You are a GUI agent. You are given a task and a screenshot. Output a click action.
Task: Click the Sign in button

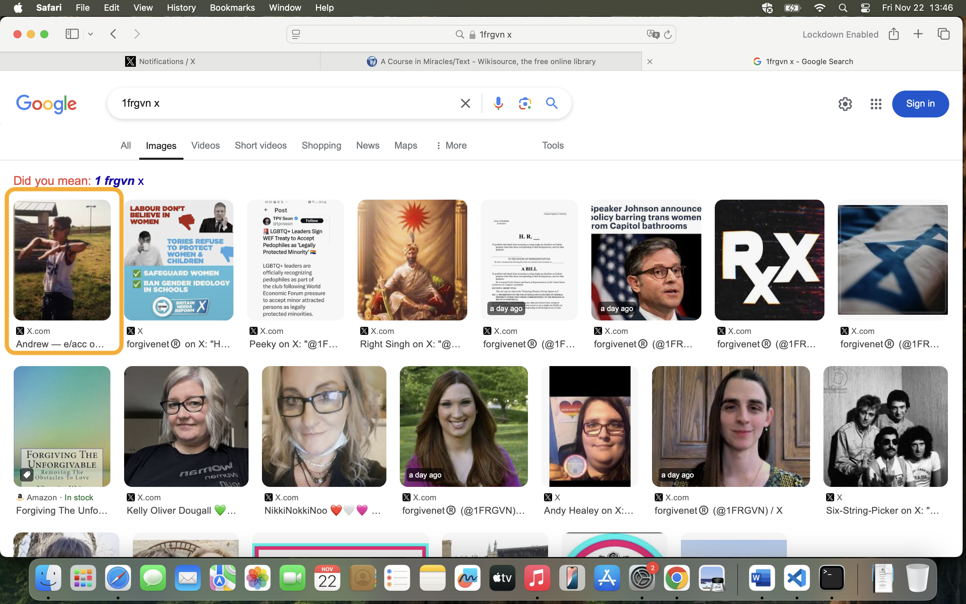[x=920, y=104]
